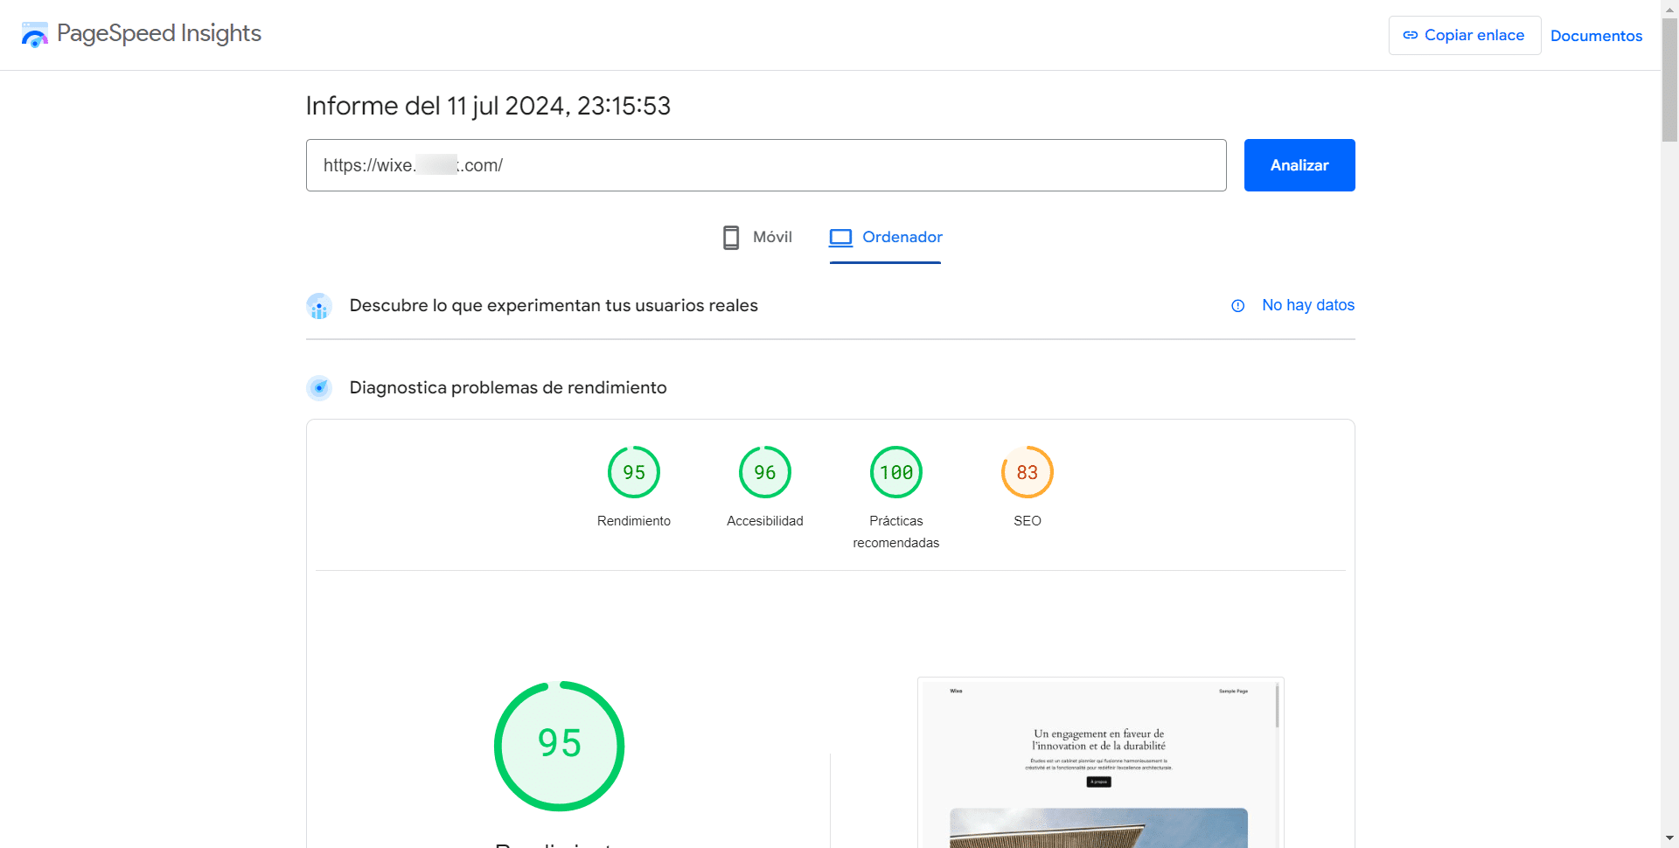Click the Rendimiento label under gauge

click(634, 521)
